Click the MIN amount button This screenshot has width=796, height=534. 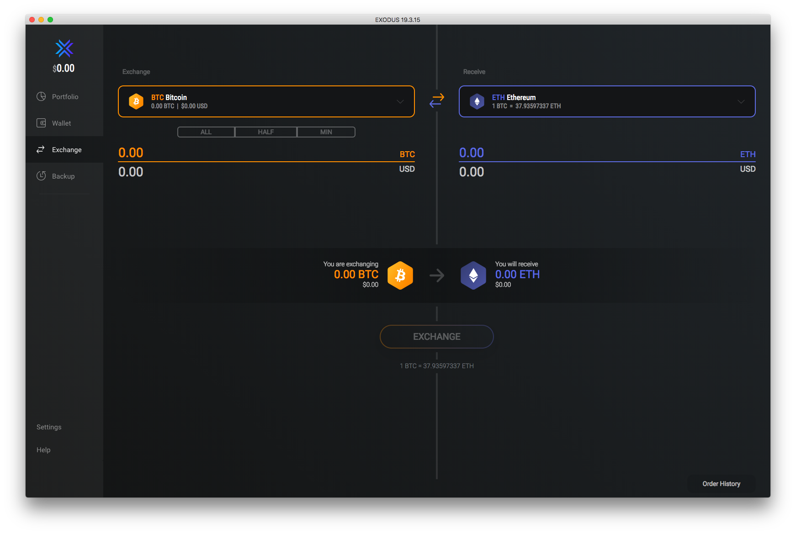[x=326, y=132]
